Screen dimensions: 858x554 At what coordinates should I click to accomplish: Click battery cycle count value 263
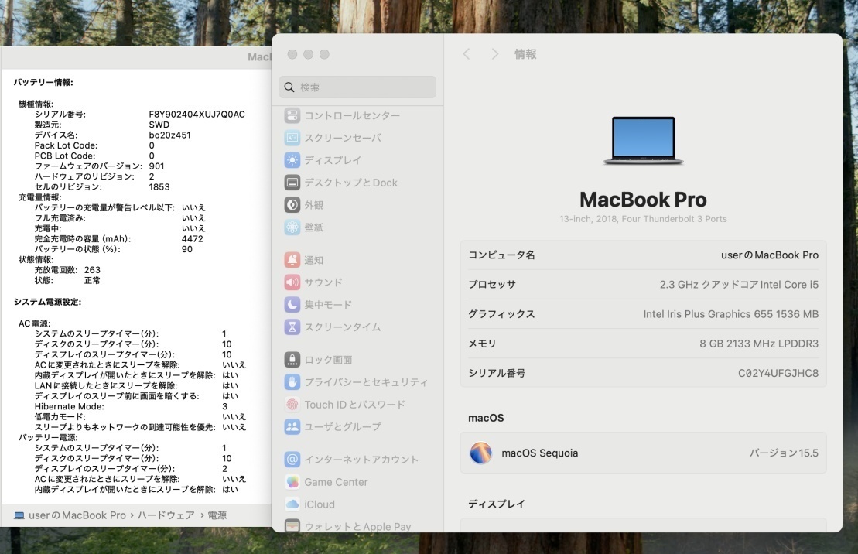(x=93, y=271)
